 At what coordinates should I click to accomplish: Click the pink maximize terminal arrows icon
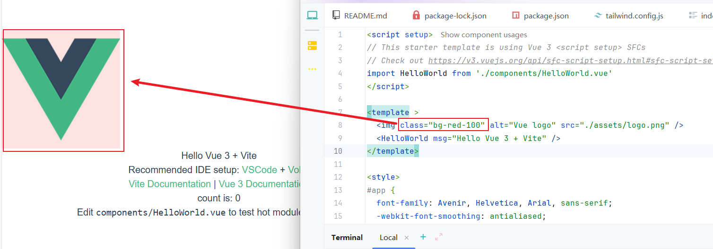(439, 237)
